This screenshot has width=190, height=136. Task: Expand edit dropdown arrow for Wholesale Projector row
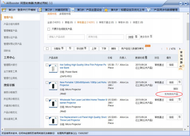[180, 100]
